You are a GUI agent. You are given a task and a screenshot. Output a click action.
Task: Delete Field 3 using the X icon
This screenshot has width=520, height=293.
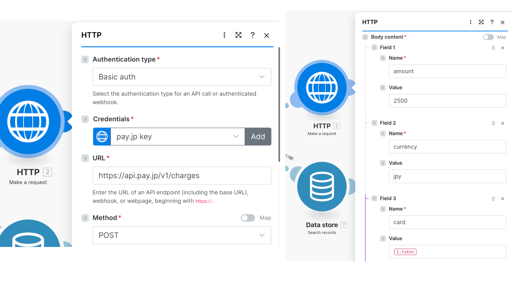click(x=502, y=199)
